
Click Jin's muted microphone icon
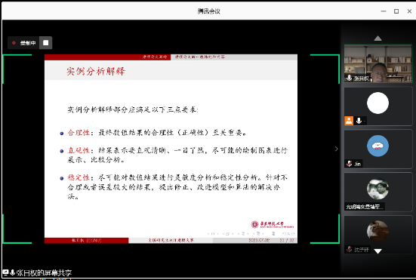click(x=349, y=164)
